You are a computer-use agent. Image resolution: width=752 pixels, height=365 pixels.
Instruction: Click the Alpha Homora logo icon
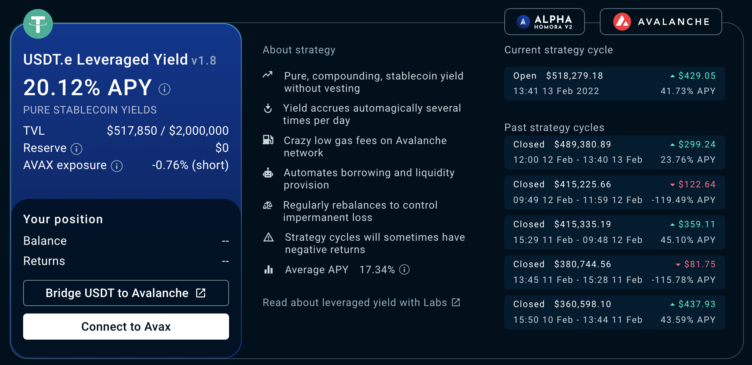[523, 22]
